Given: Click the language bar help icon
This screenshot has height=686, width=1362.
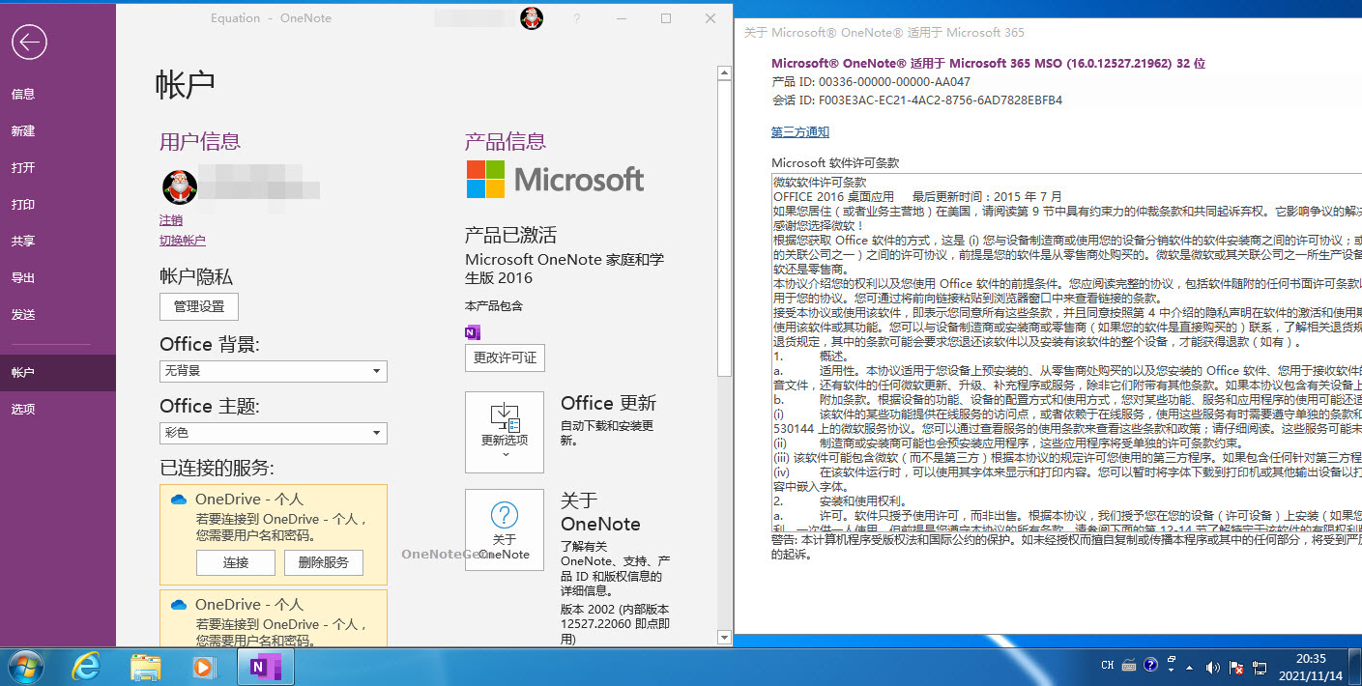Looking at the screenshot, I should tap(1151, 665).
